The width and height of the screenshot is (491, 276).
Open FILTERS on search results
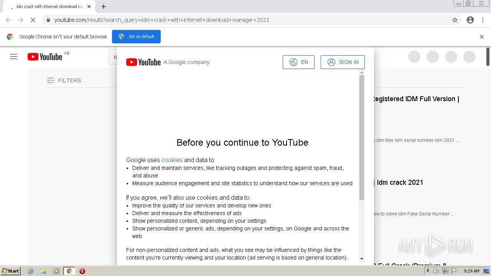tap(64, 80)
